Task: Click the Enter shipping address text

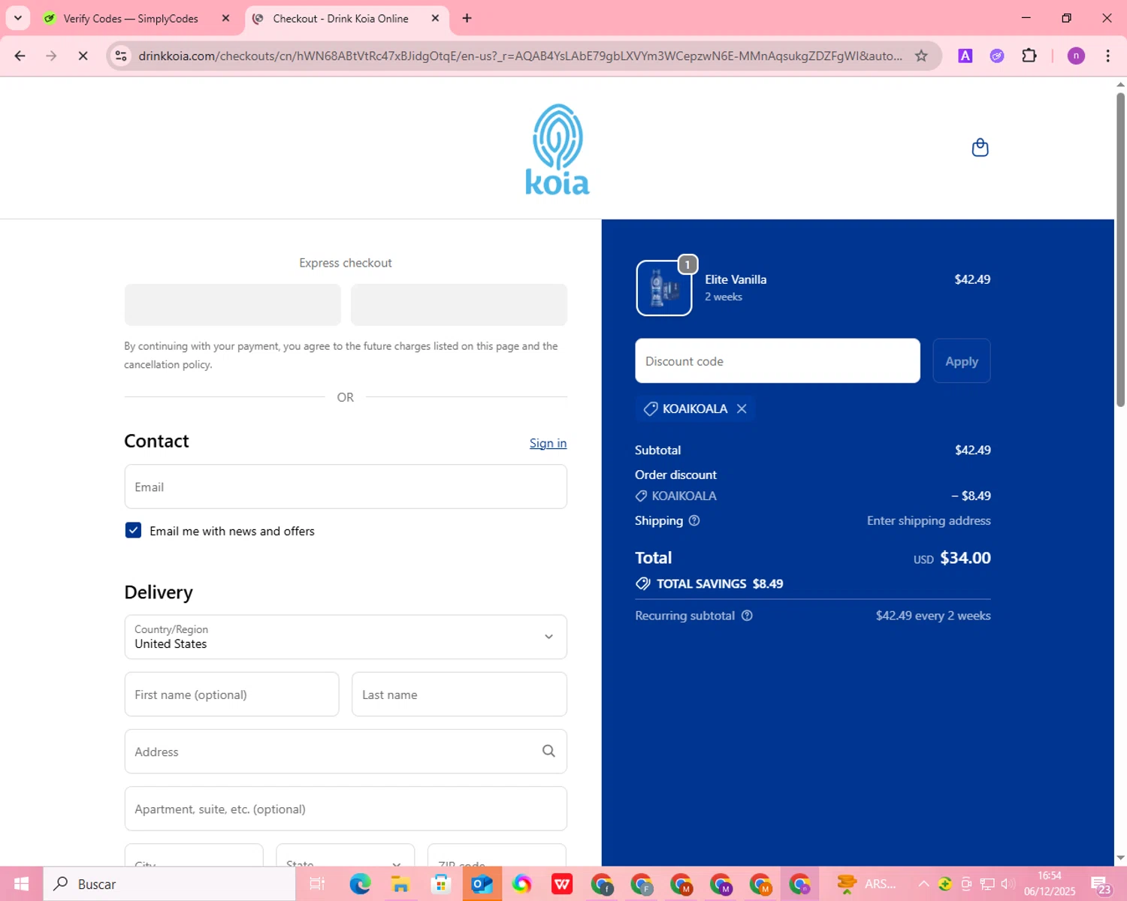Action: pyautogui.click(x=929, y=520)
